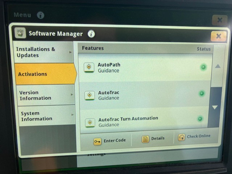
Task: Select the Activations tab
Action: point(46,74)
